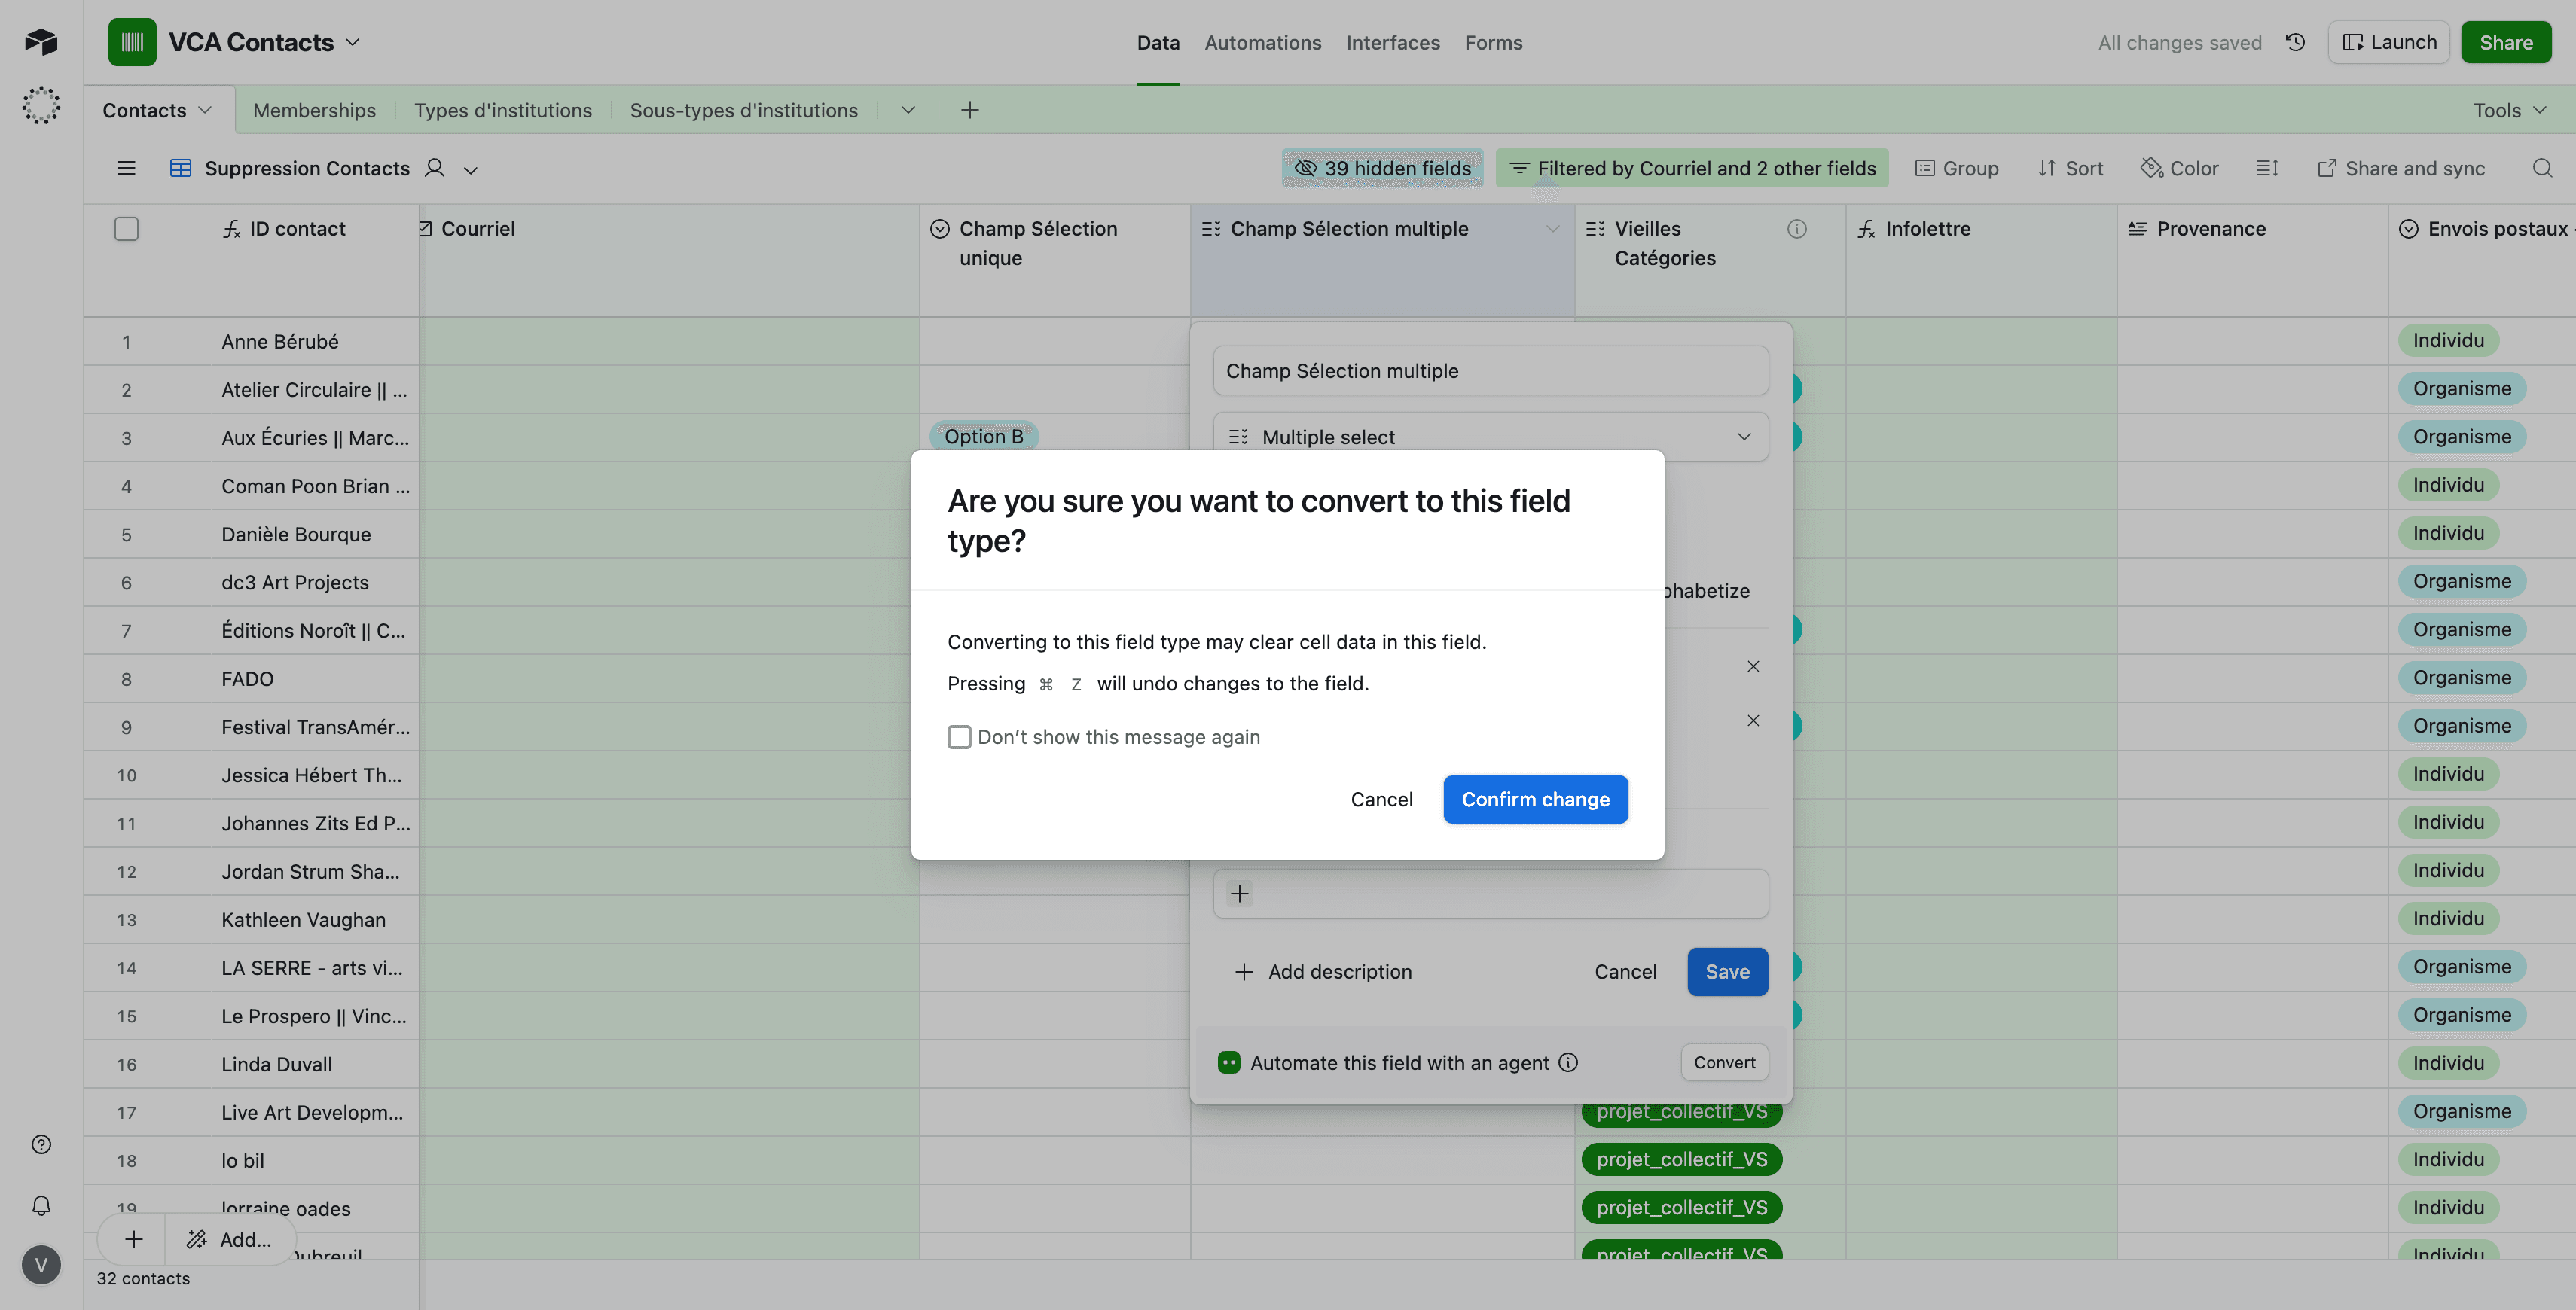Open the Color toolbar option

[x=2179, y=168]
